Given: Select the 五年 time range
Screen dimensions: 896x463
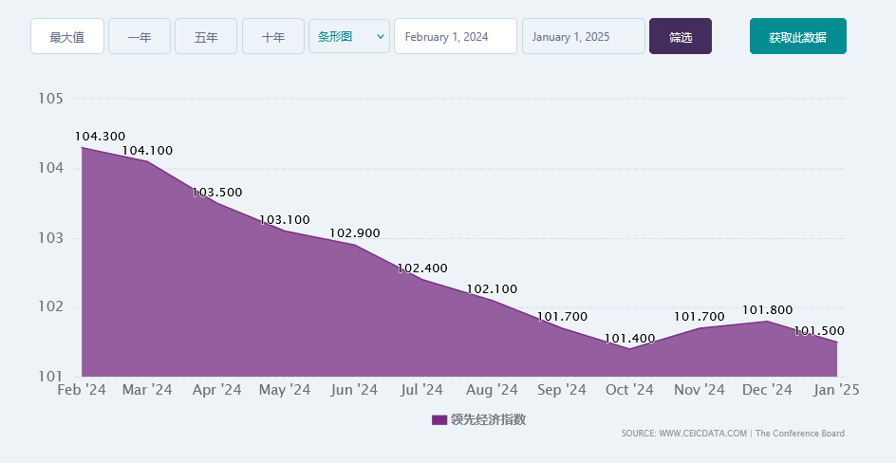Looking at the screenshot, I should coord(206,37).
